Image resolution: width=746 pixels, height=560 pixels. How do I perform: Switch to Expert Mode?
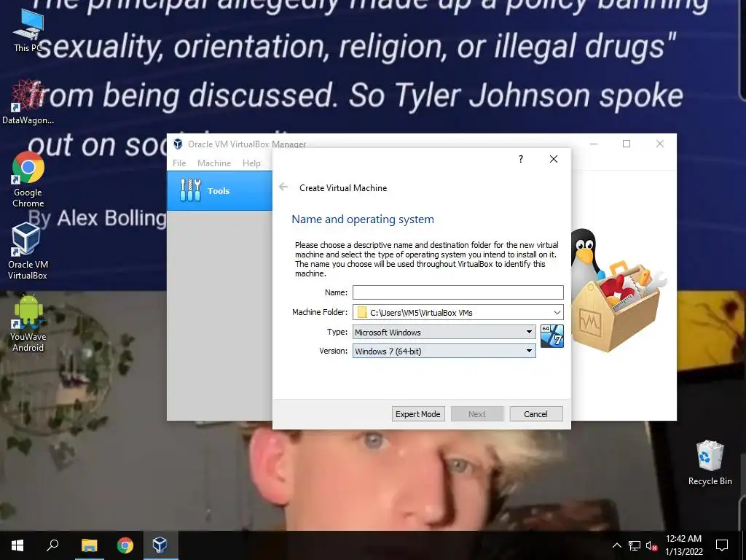pos(417,414)
